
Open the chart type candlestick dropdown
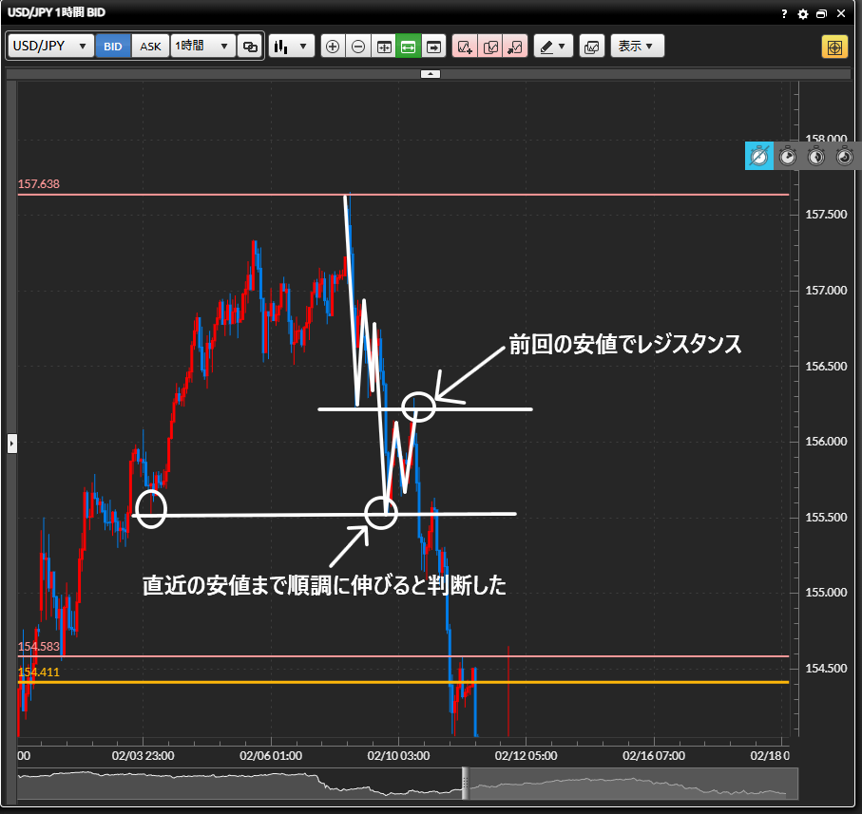coord(291,47)
